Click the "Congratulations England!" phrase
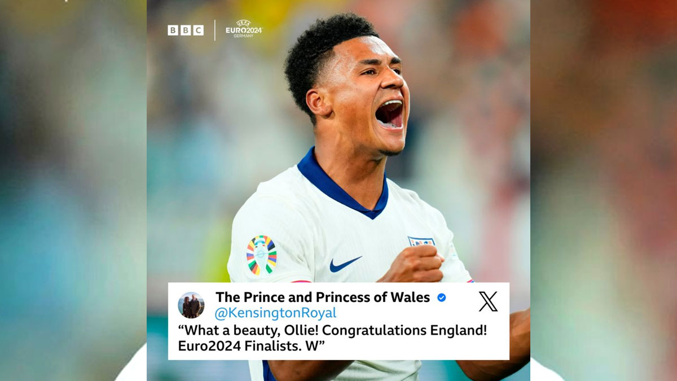 [406, 331]
